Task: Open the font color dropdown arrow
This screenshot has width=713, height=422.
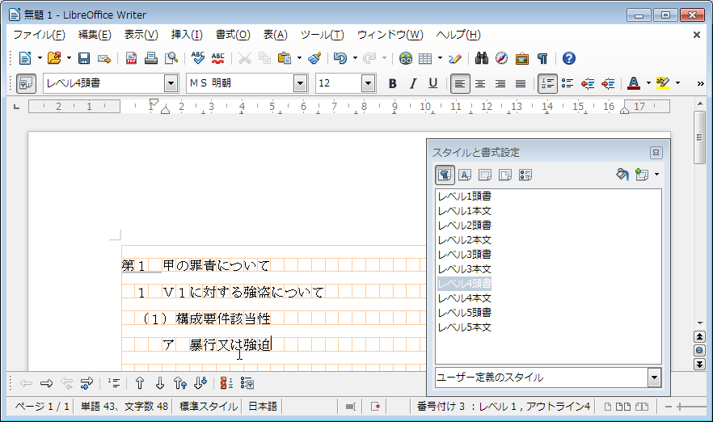Action: tap(648, 83)
